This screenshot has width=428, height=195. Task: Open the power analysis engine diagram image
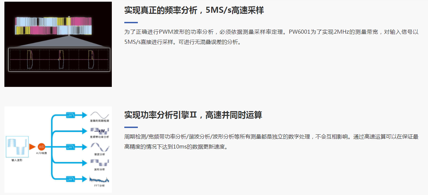click(58, 150)
